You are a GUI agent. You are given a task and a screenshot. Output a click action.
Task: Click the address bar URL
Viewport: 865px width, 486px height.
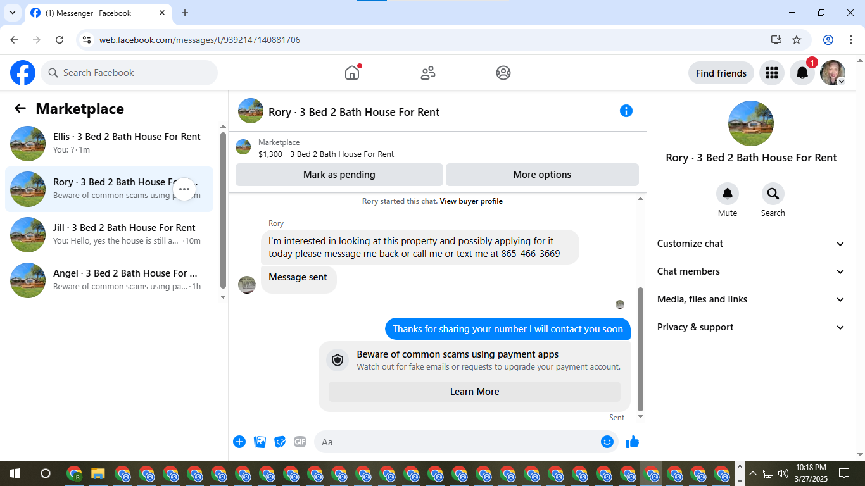click(x=199, y=40)
